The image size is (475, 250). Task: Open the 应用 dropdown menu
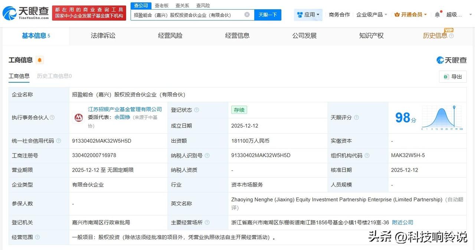point(308,15)
